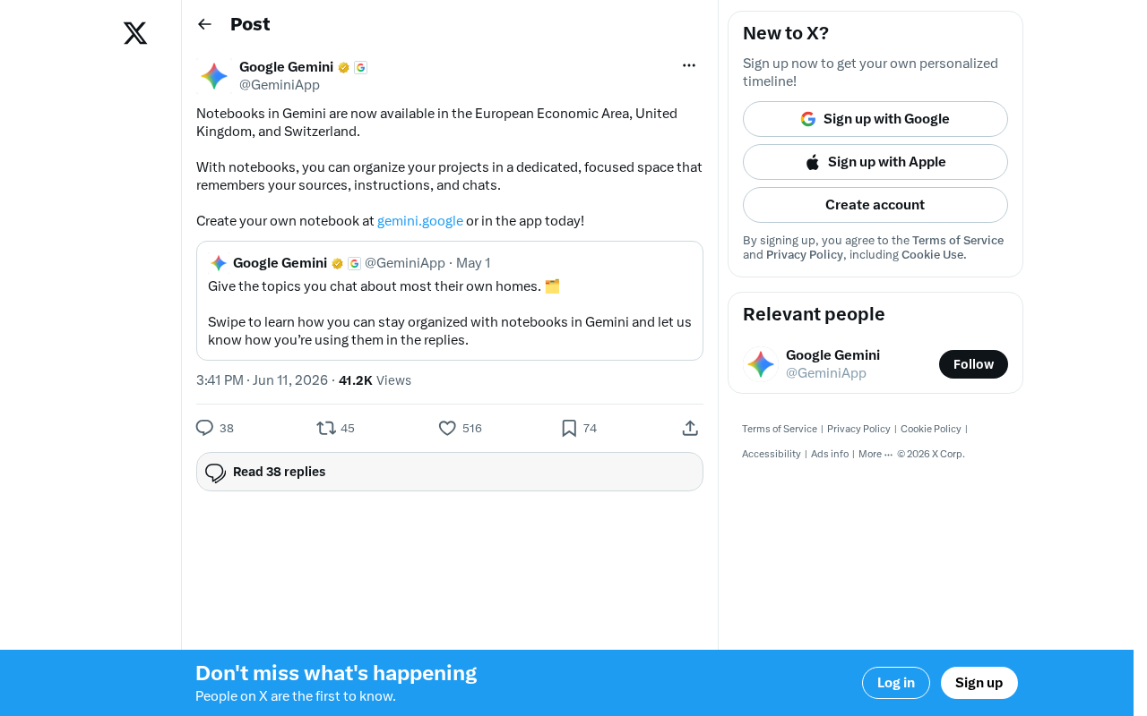Sign up with Apple

tap(875, 162)
